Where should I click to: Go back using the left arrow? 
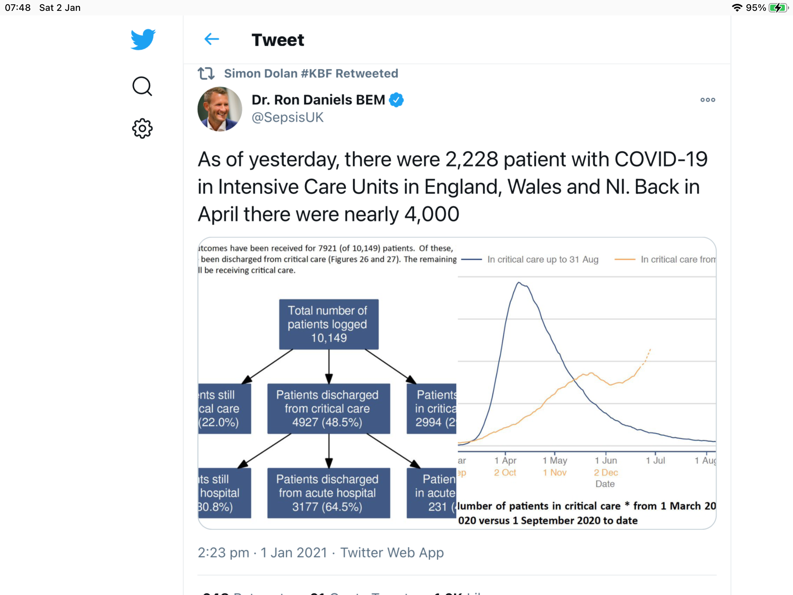click(x=211, y=39)
